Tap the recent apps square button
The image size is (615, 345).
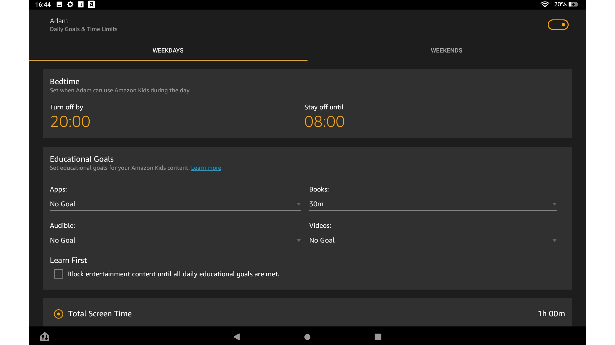(378, 337)
